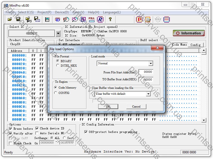The image size is (213, 159).
Task: Click OK in File load Options
Action: [108, 106]
